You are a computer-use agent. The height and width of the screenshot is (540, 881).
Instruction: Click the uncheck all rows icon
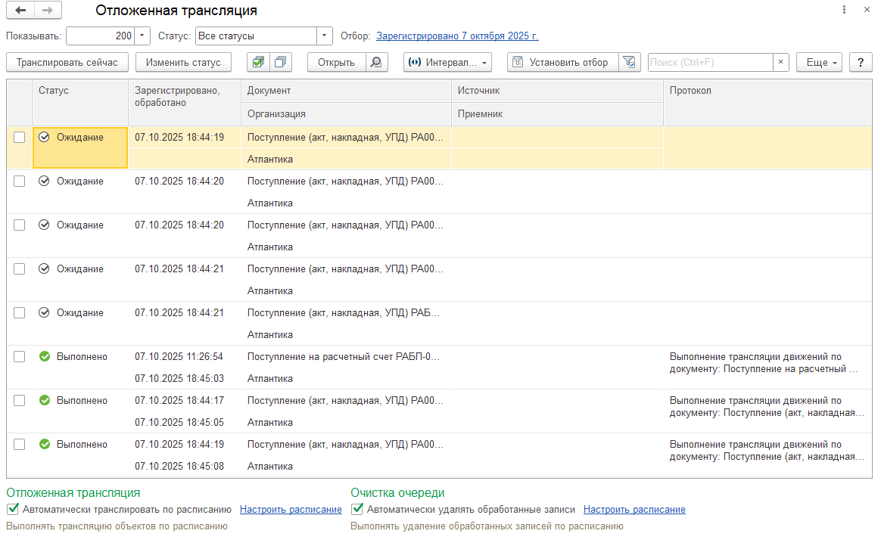tap(280, 63)
